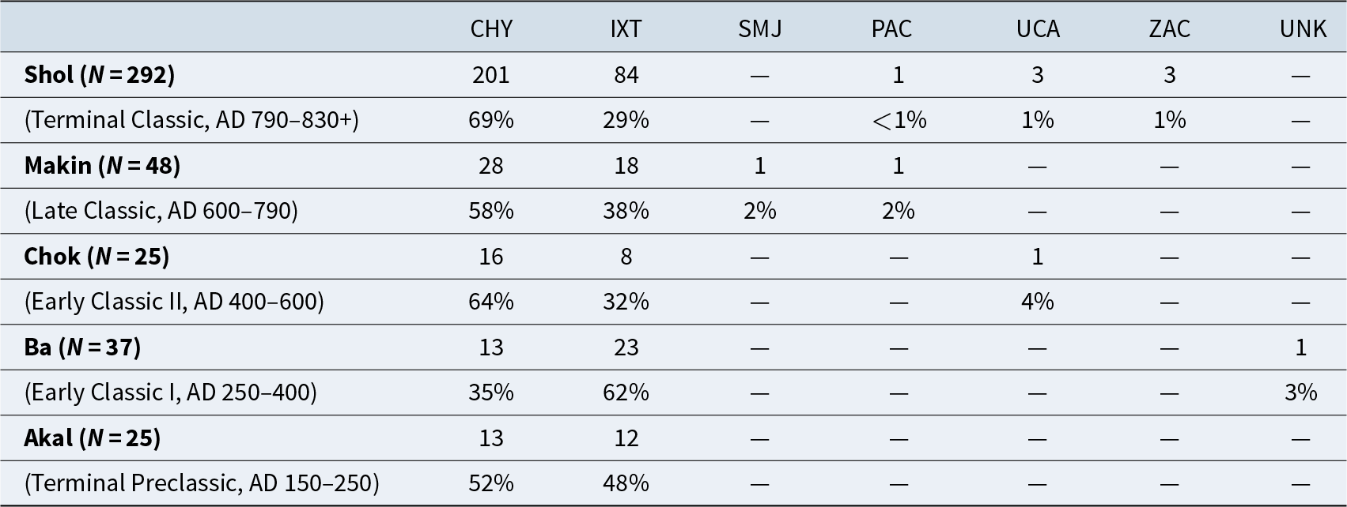Click the Late Classic, AD 600–790 label

pyautogui.click(x=161, y=211)
